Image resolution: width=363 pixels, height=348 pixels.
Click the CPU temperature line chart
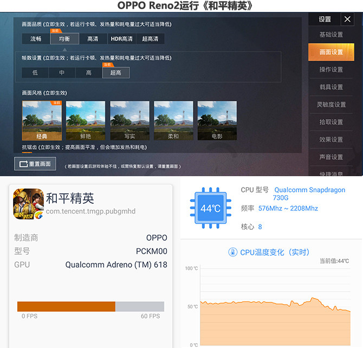[x=275, y=306]
